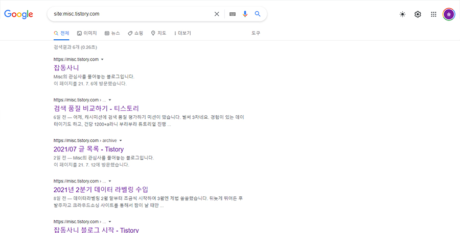
Task: Submit search with magnifying glass icon
Action: [x=258, y=14]
